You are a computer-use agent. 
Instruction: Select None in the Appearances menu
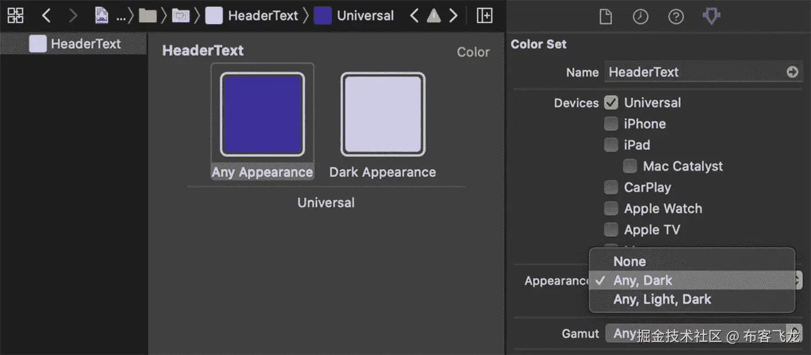[630, 261]
